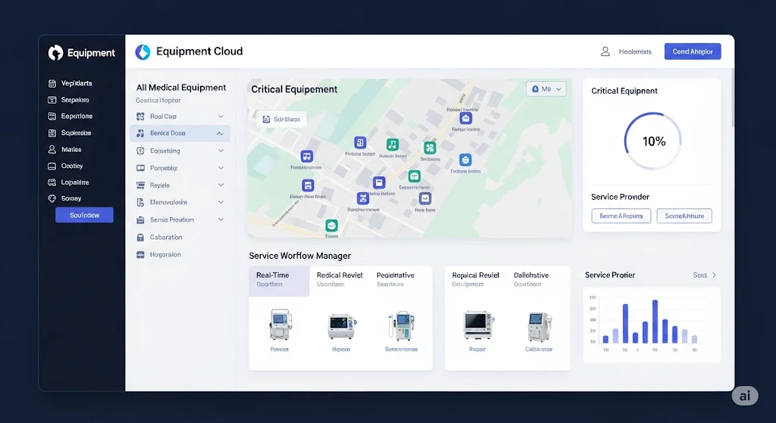This screenshot has height=423, width=776.
Task: Click the Hogorsion list icon
Action: (140, 254)
